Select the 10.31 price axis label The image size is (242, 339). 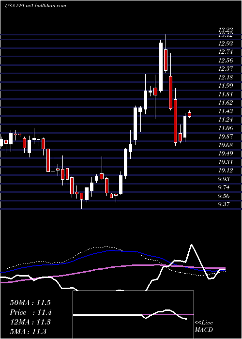[x=226, y=162]
